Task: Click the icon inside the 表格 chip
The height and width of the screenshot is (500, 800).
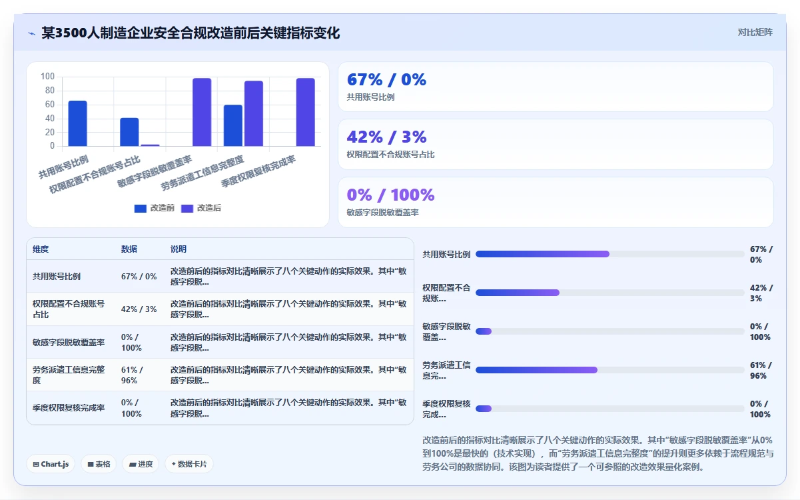Action: 91,464
